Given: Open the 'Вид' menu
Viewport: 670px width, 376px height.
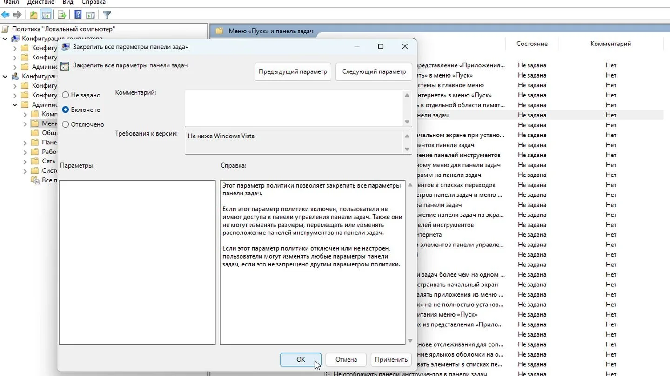Looking at the screenshot, I should click(68, 2).
